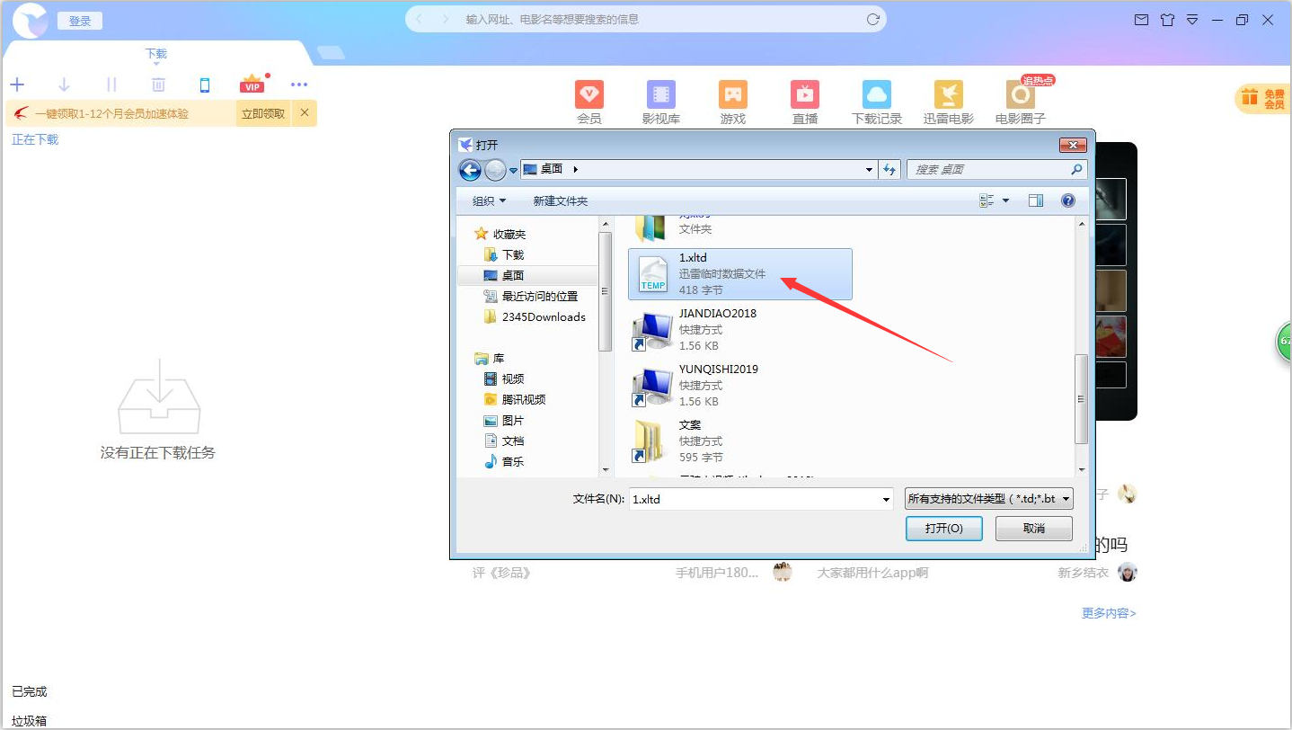Image resolution: width=1292 pixels, height=730 pixels.
Task: Click the 打开(O) button
Action: pyautogui.click(x=944, y=529)
